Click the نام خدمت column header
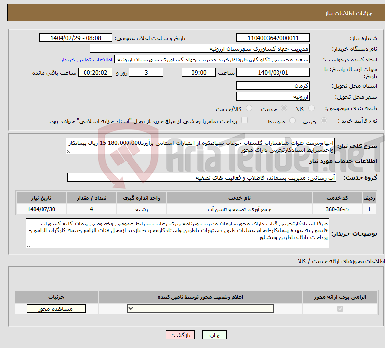Image resolution: width=385 pixels, height=348 pixels. tap(239, 198)
